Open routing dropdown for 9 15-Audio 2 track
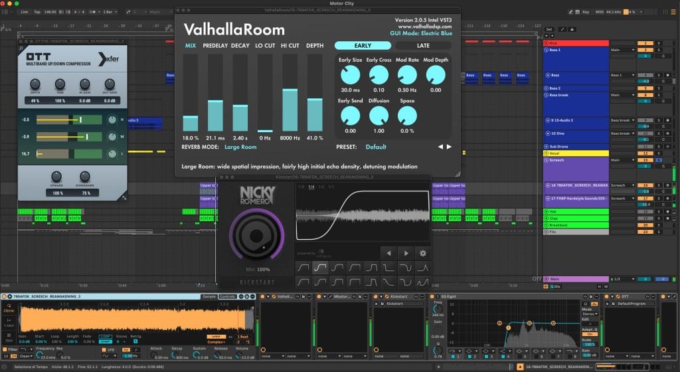 point(622,120)
